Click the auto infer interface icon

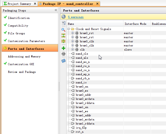click(63, 54)
